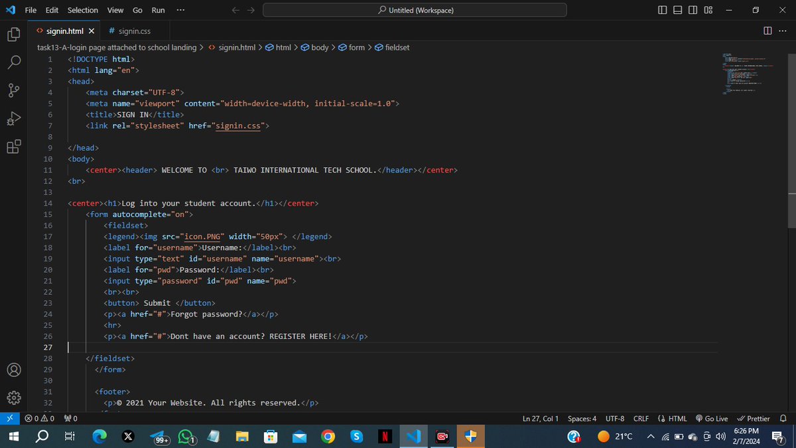Open the body breadcrumb dropdown

click(314, 47)
